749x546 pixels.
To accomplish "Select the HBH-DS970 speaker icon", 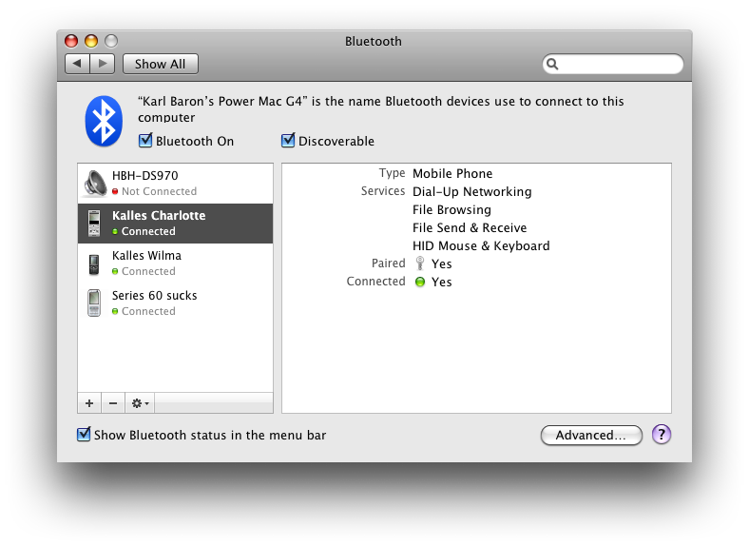I will click(95, 184).
